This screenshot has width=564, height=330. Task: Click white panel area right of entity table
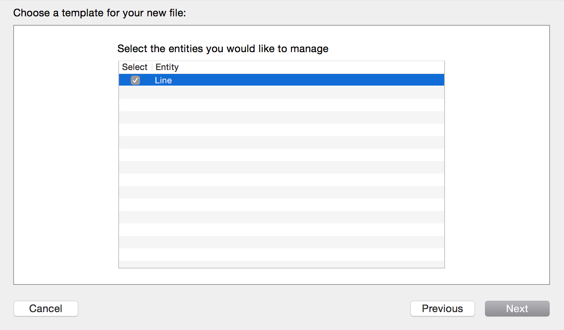pyautogui.click(x=497, y=156)
